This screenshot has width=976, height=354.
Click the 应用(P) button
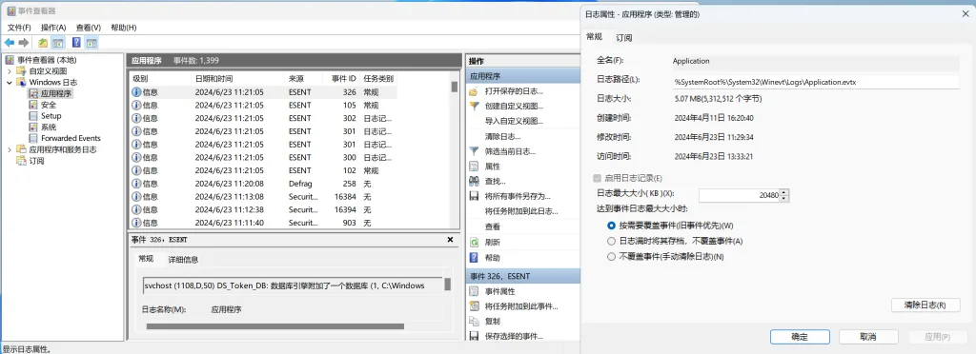click(x=938, y=337)
